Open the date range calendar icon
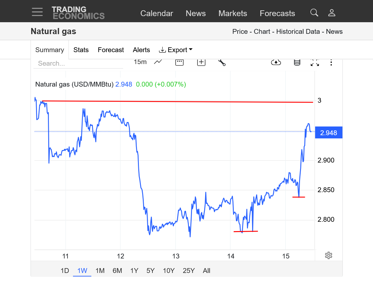 [x=179, y=62]
